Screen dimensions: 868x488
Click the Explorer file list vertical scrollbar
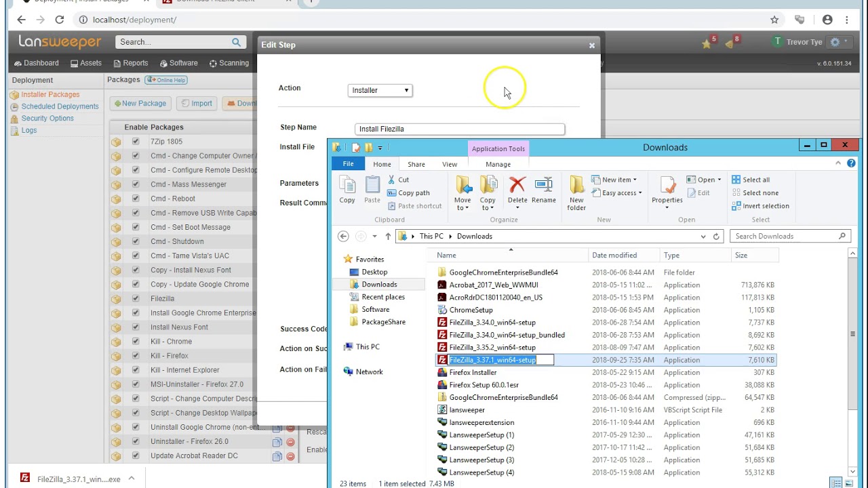point(852,362)
